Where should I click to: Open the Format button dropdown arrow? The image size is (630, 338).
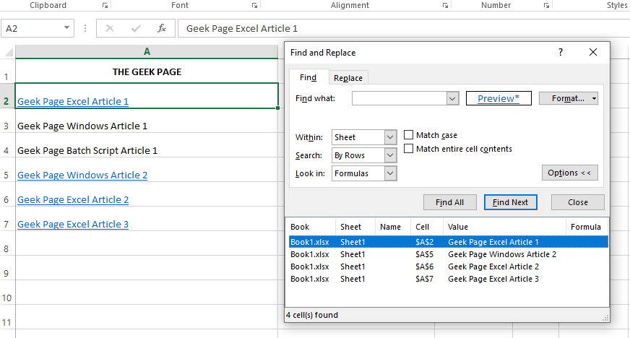tap(594, 98)
